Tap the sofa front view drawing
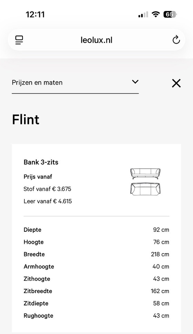 [x=145, y=174]
